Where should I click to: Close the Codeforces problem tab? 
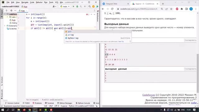point(157,4)
